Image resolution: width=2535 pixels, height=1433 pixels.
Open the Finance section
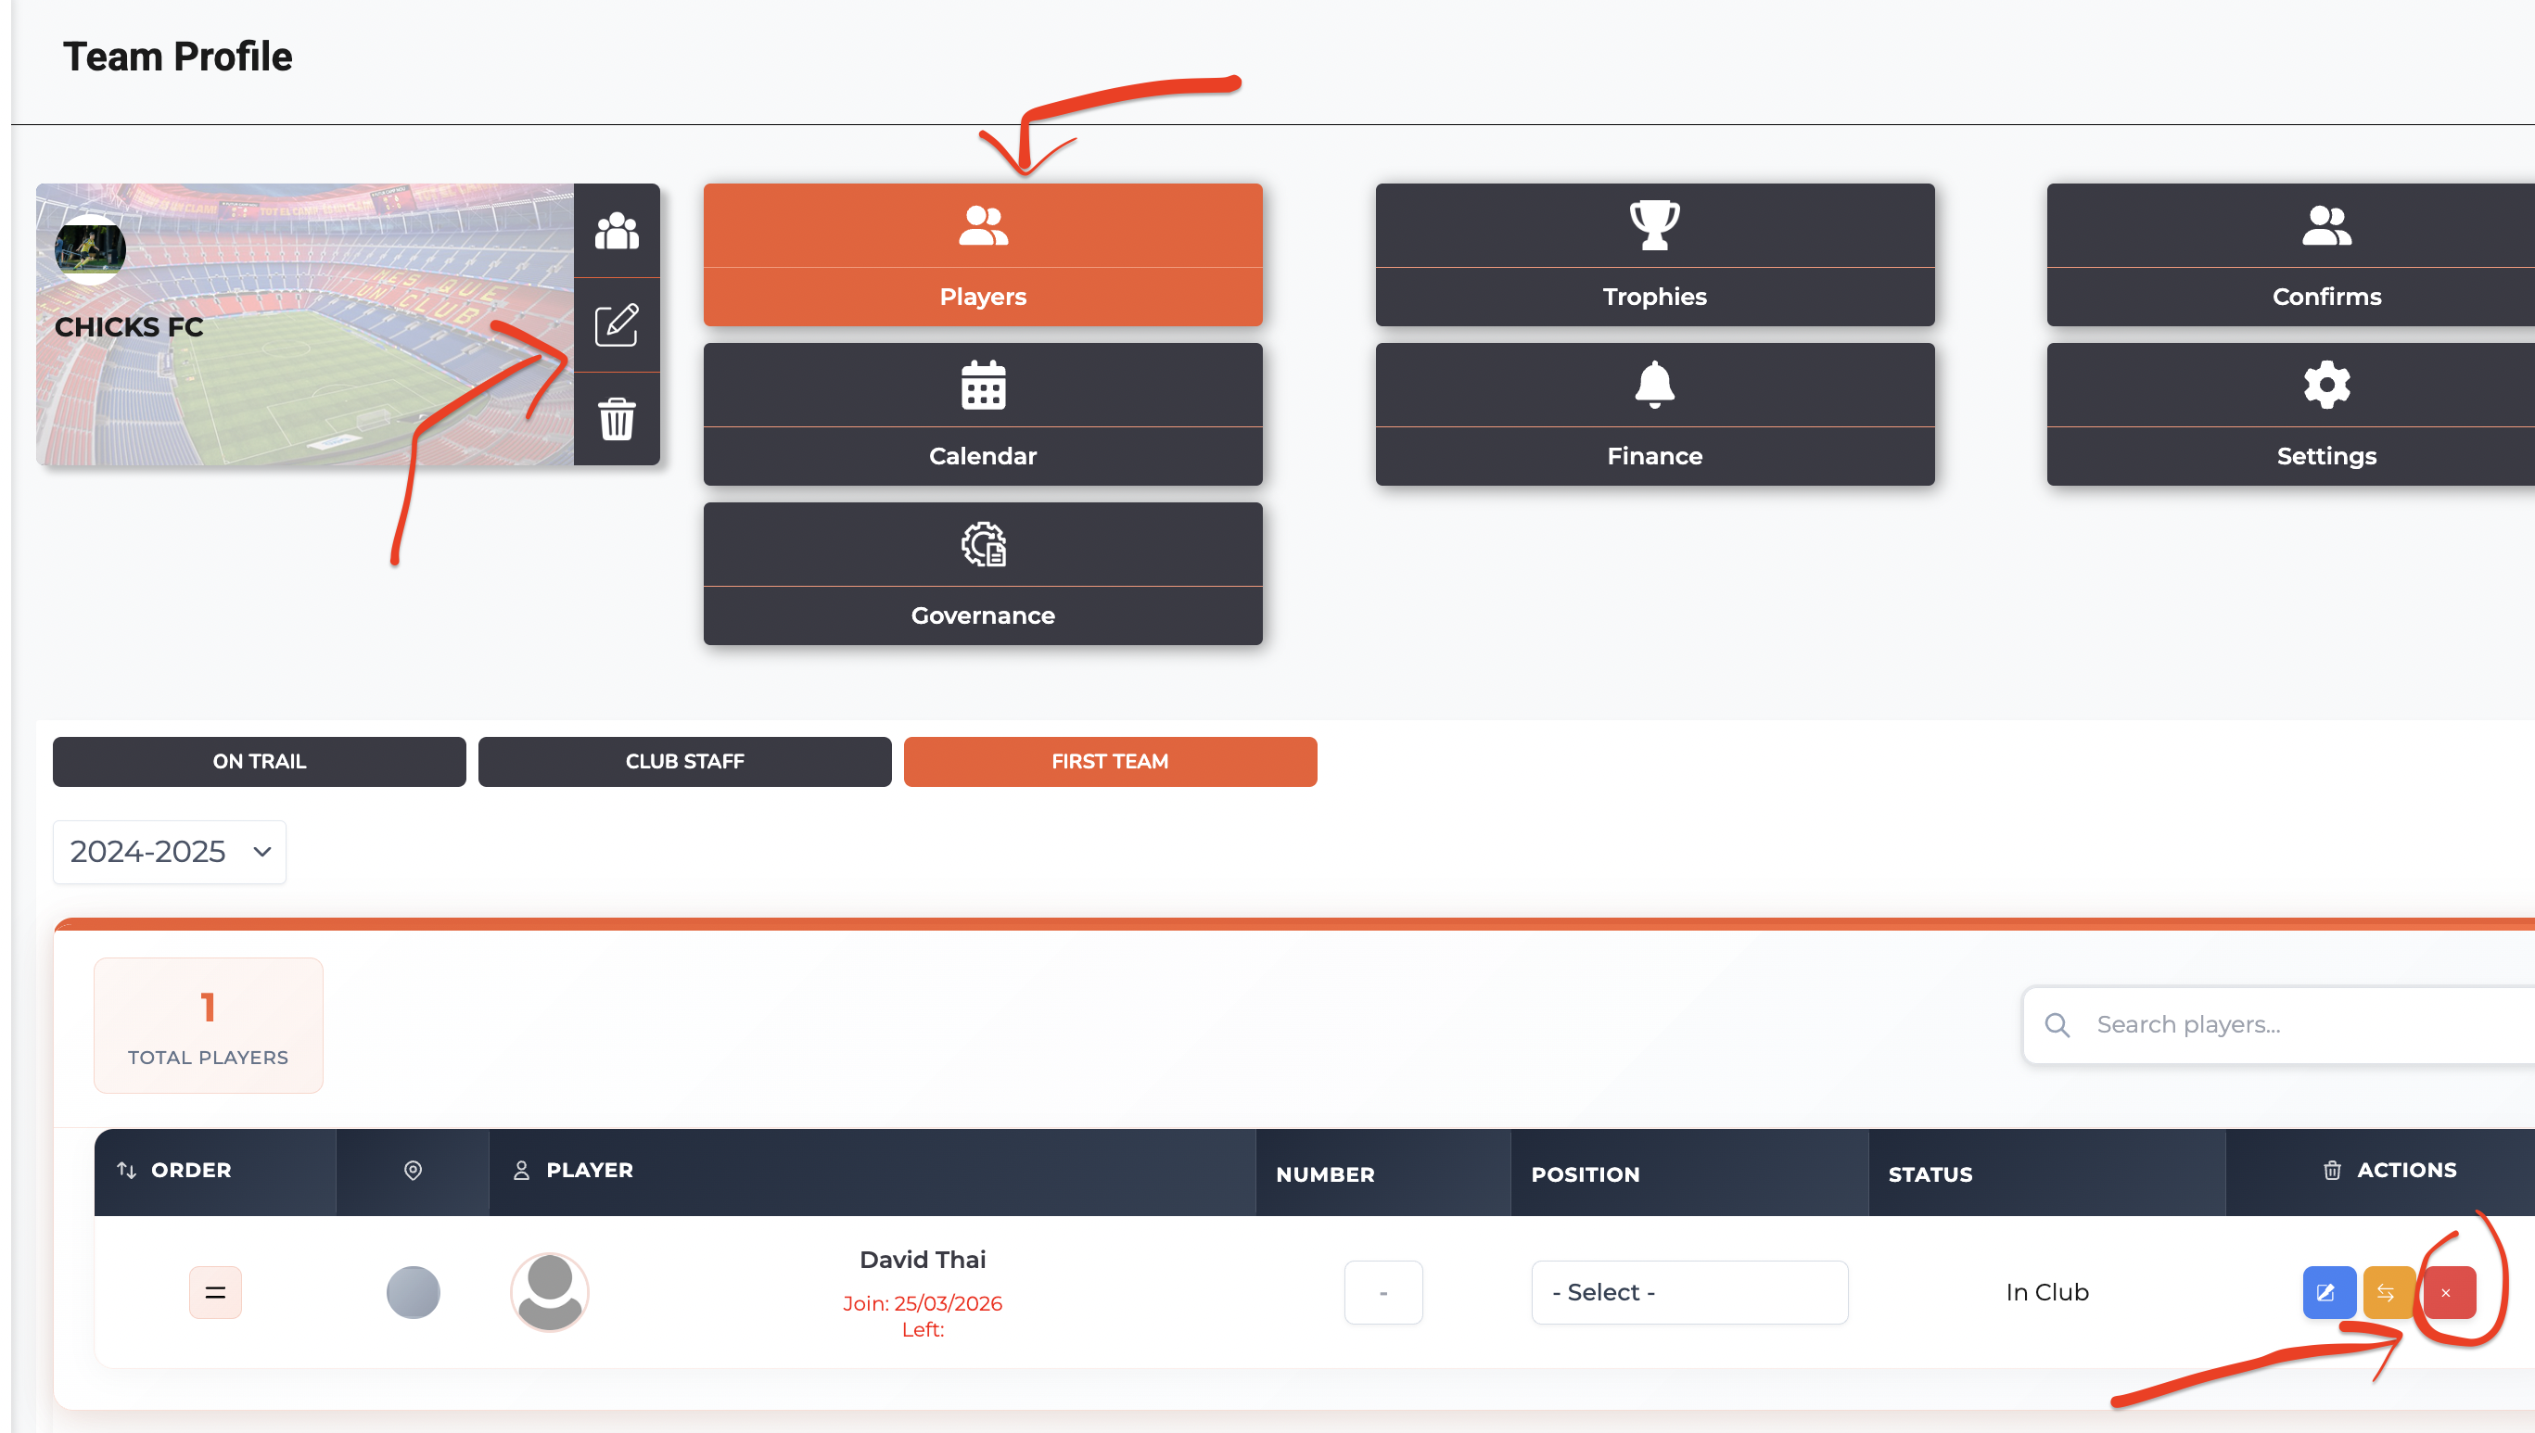pyautogui.click(x=1654, y=414)
